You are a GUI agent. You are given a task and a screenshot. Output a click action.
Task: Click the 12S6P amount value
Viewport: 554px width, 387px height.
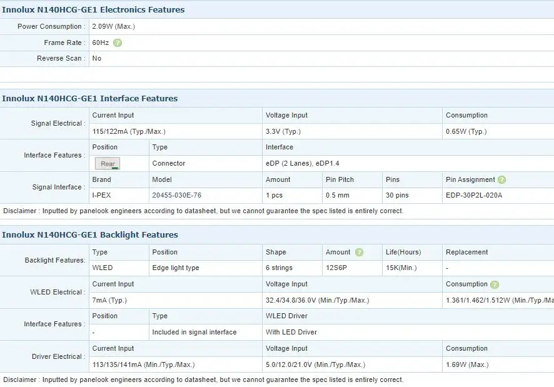pyautogui.click(x=336, y=268)
